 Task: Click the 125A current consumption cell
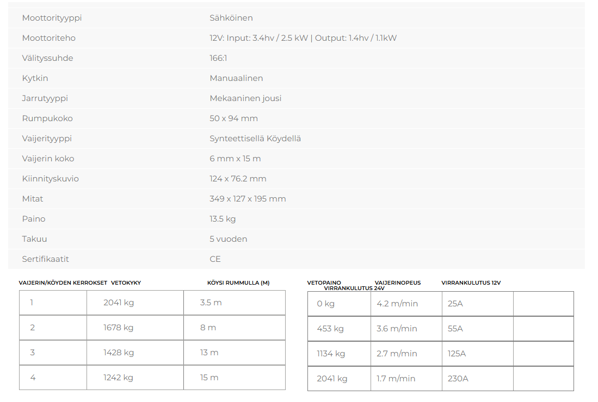(x=457, y=354)
